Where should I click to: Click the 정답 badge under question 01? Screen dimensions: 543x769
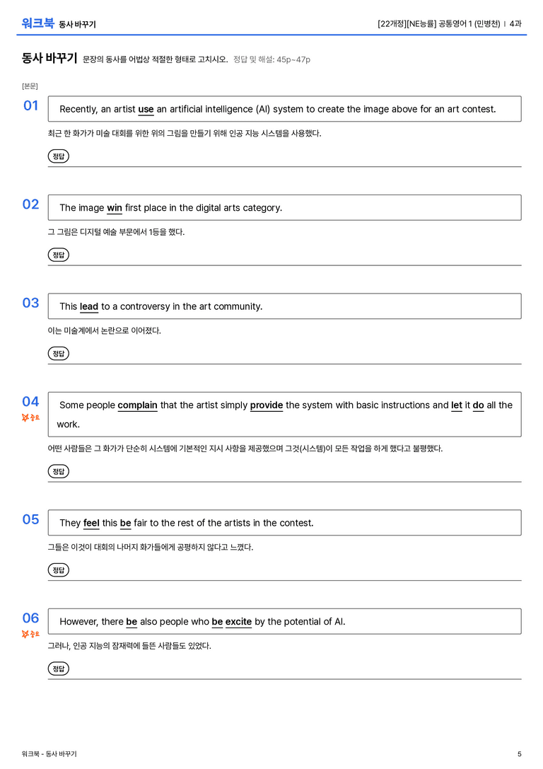(58, 156)
